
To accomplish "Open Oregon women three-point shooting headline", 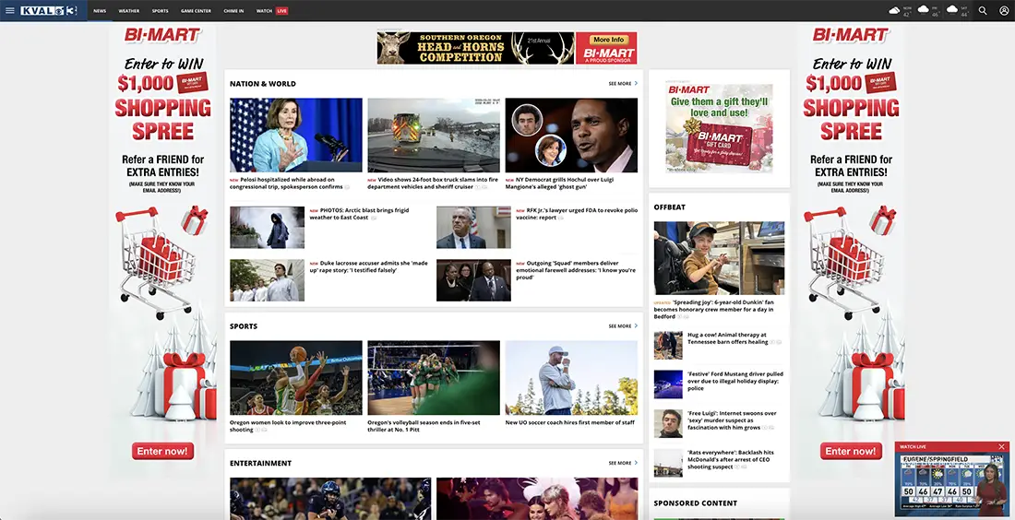I will point(288,426).
